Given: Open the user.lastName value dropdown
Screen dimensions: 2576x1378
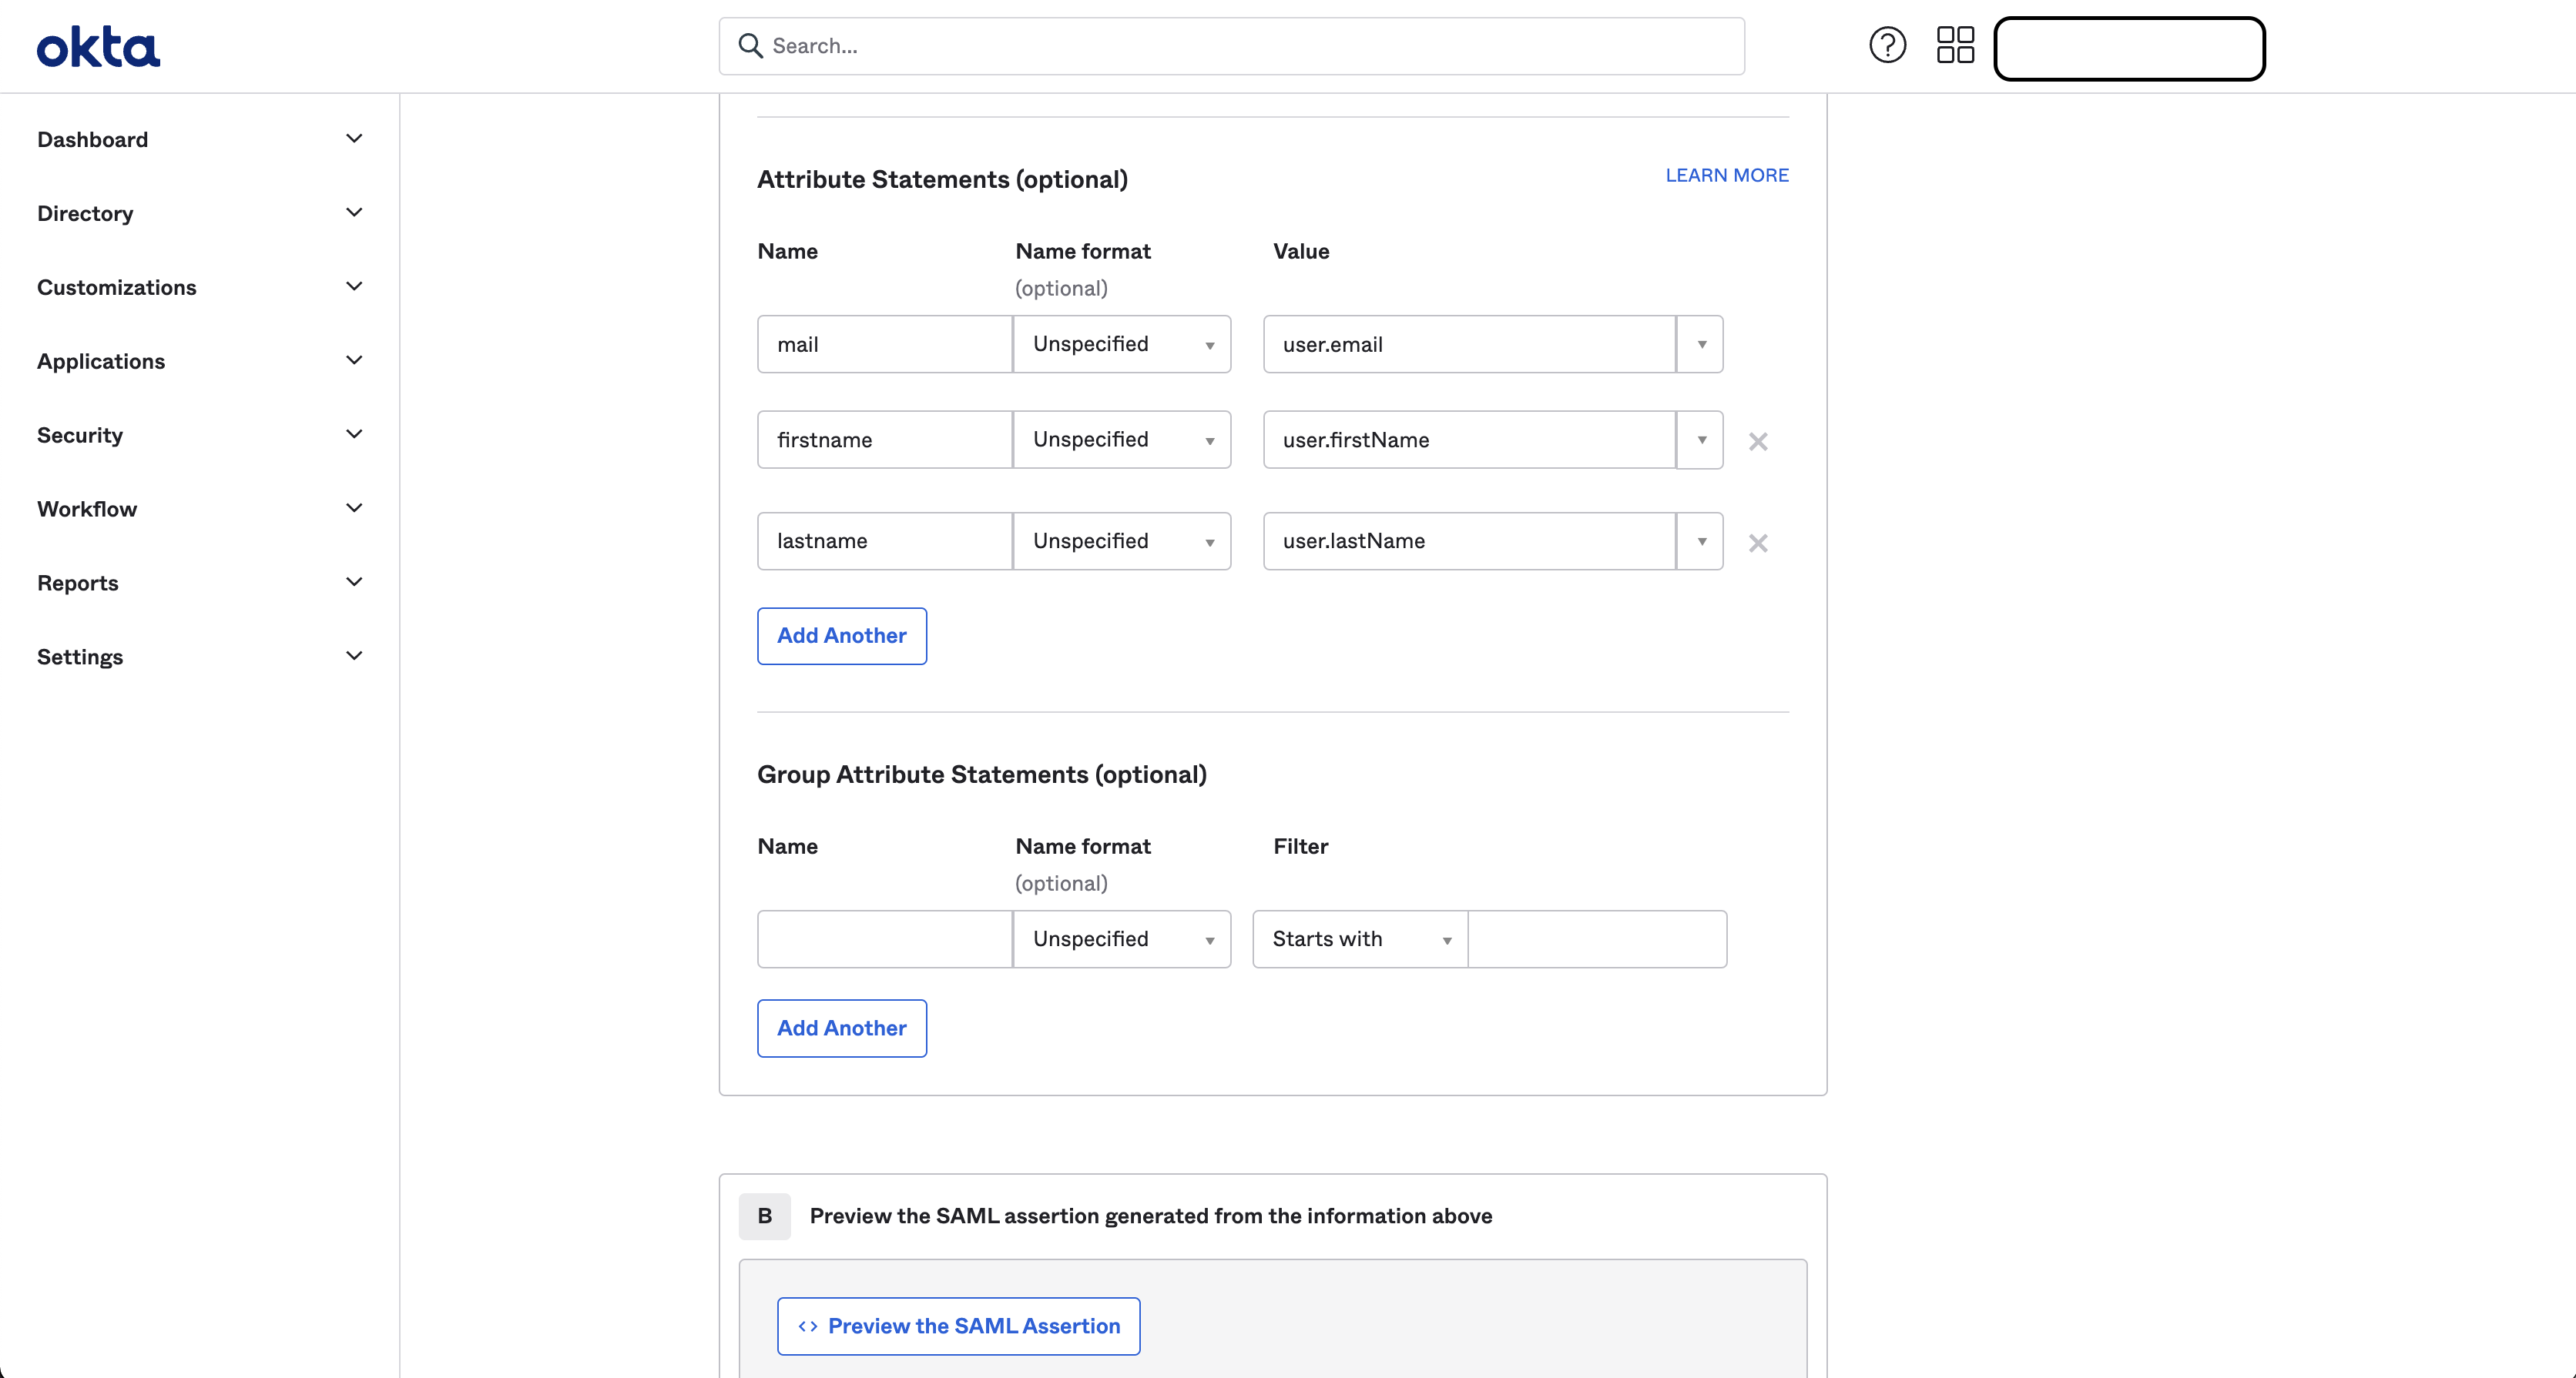Looking at the screenshot, I should click(x=1699, y=540).
